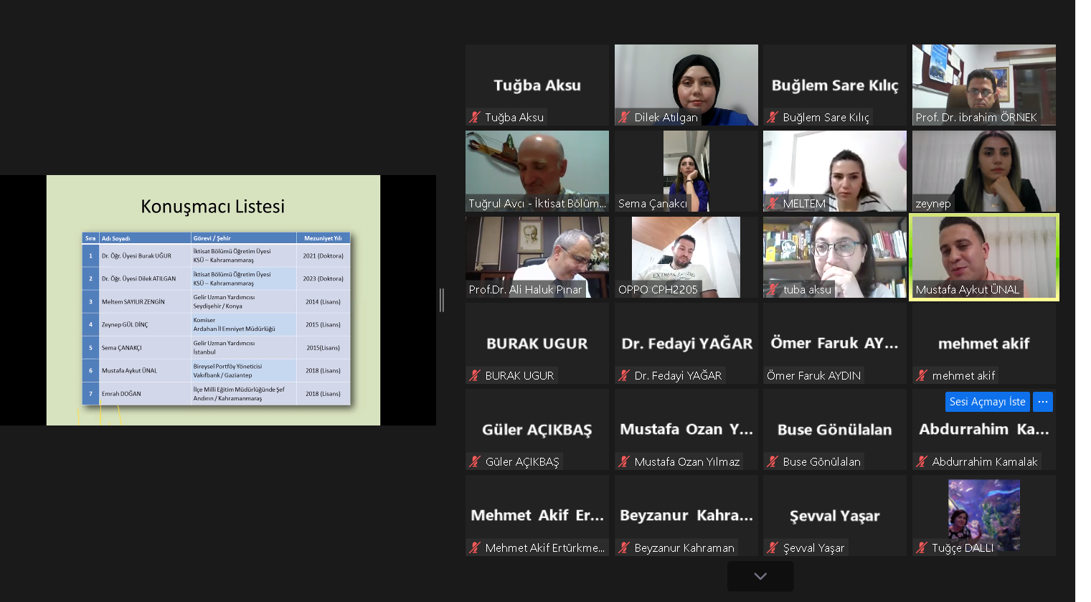Click Dilek Atılgan's muted mic icon
This screenshot has width=1091, height=602.
[624, 117]
